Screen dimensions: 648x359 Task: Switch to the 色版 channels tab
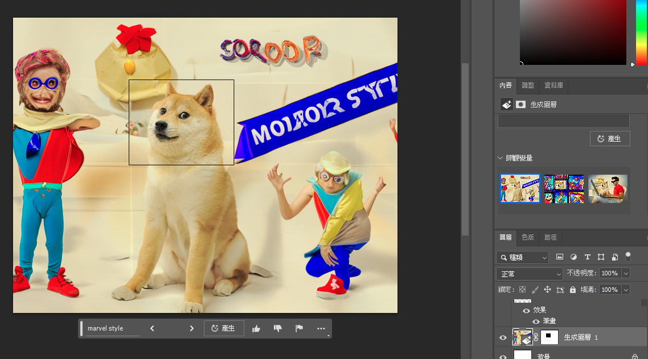coord(528,237)
